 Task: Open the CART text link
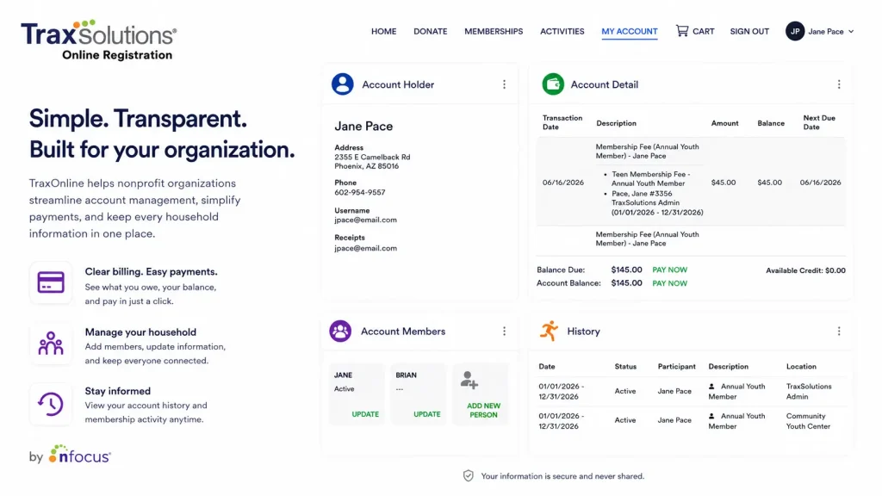click(x=703, y=32)
